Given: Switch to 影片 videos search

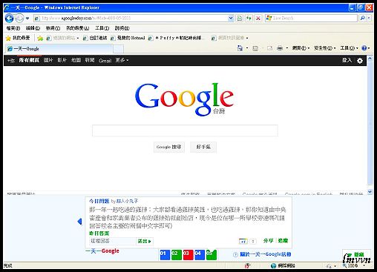Looking at the screenshot, I should tap(62, 60).
